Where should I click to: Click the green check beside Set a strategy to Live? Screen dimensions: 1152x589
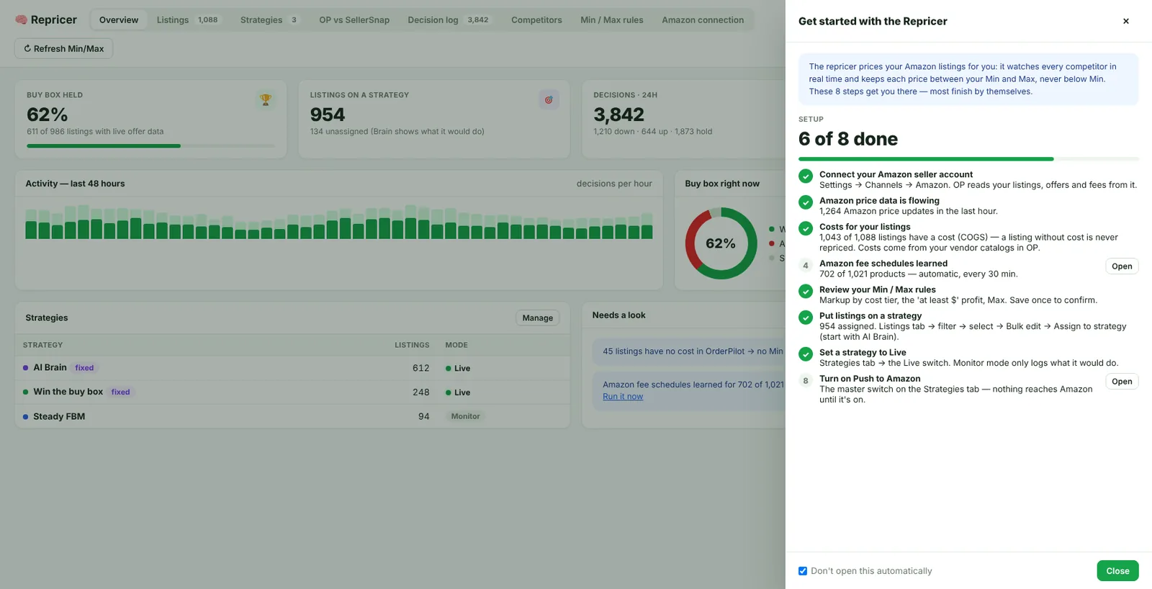click(x=806, y=354)
